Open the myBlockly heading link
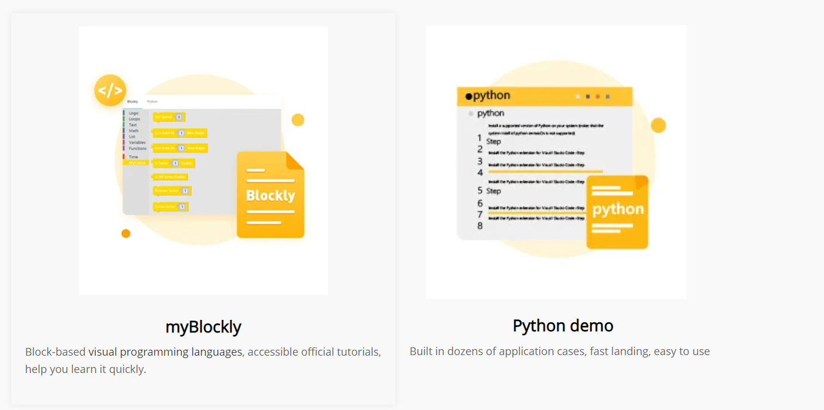 coord(203,327)
